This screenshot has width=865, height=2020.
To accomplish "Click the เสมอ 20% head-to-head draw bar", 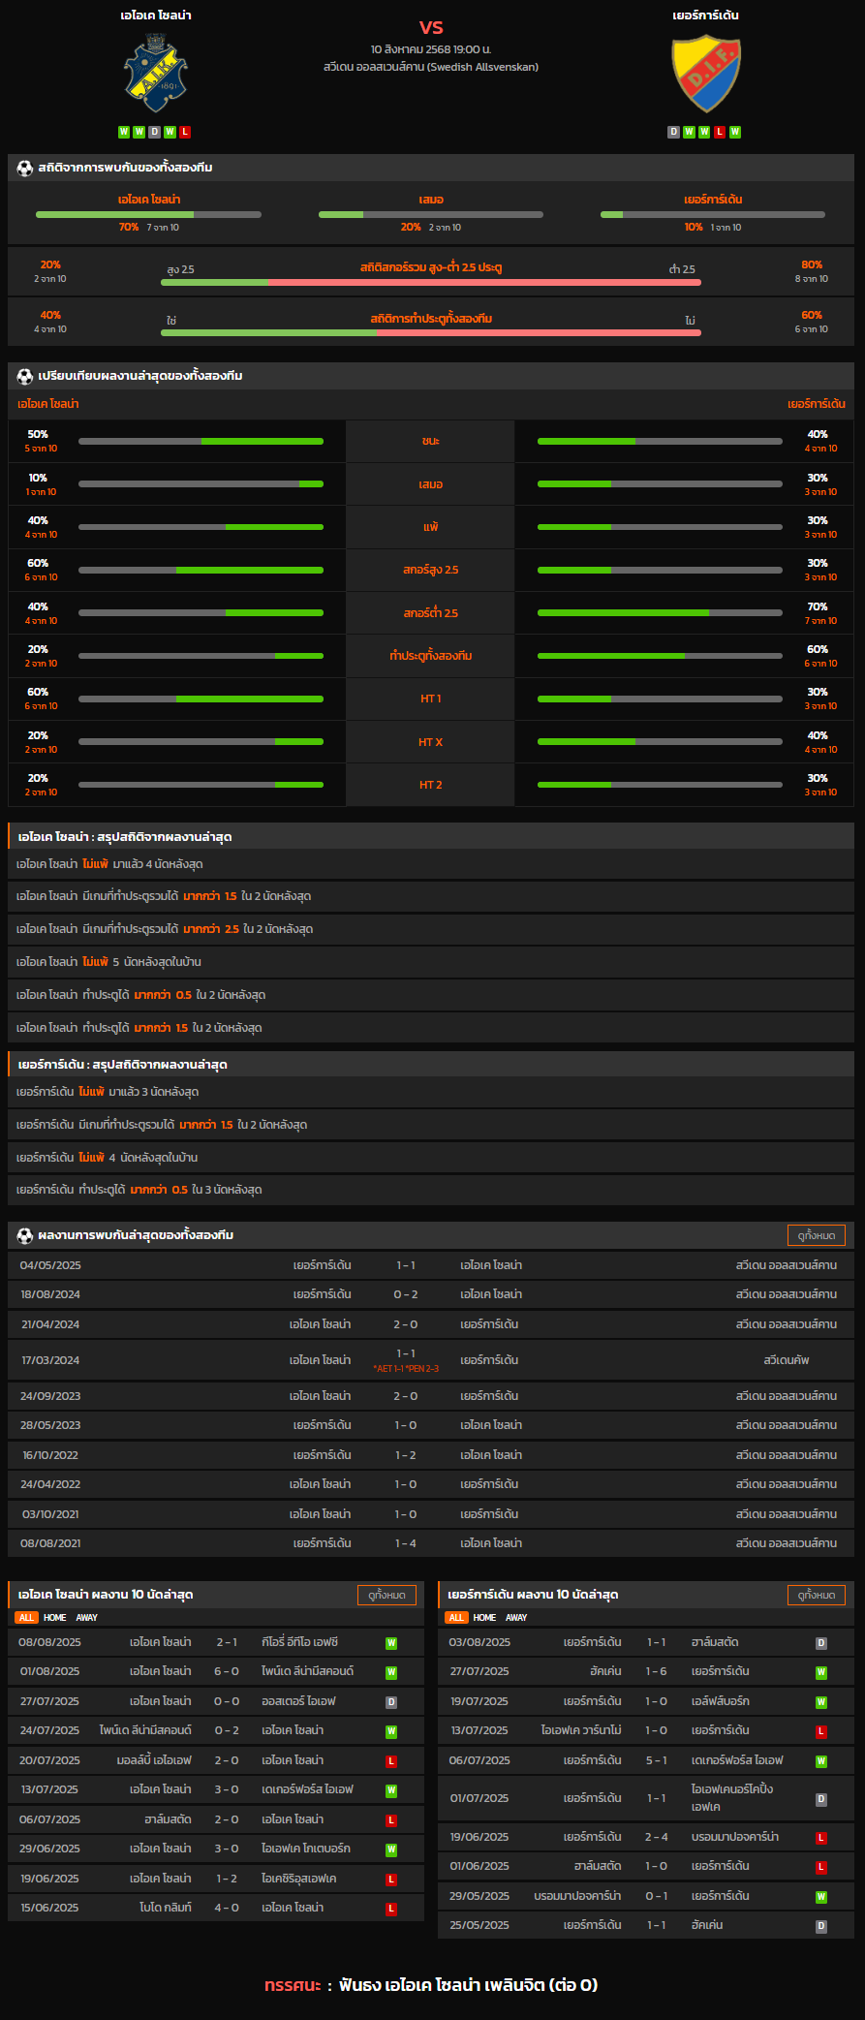I will 431,214.
